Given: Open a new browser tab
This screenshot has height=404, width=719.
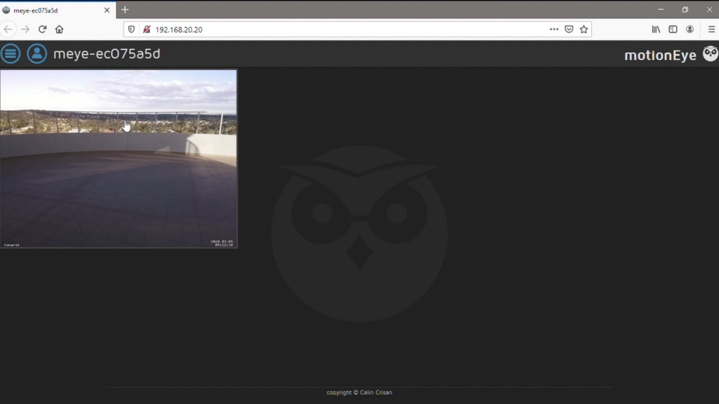Looking at the screenshot, I should point(125,9).
